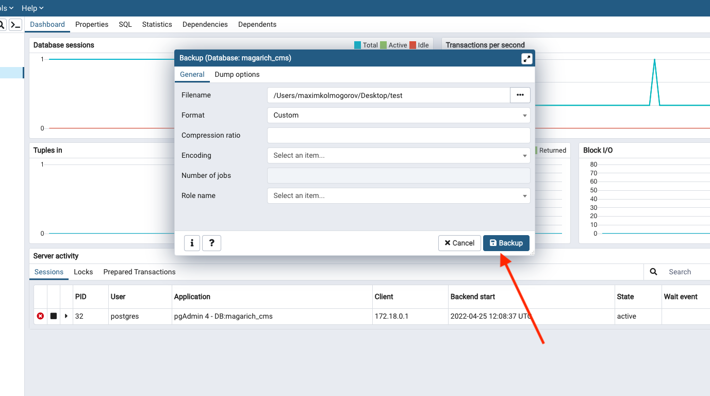Select the Sessions tab in Server activity
This screenshot has height=396, width=710.
49,272
